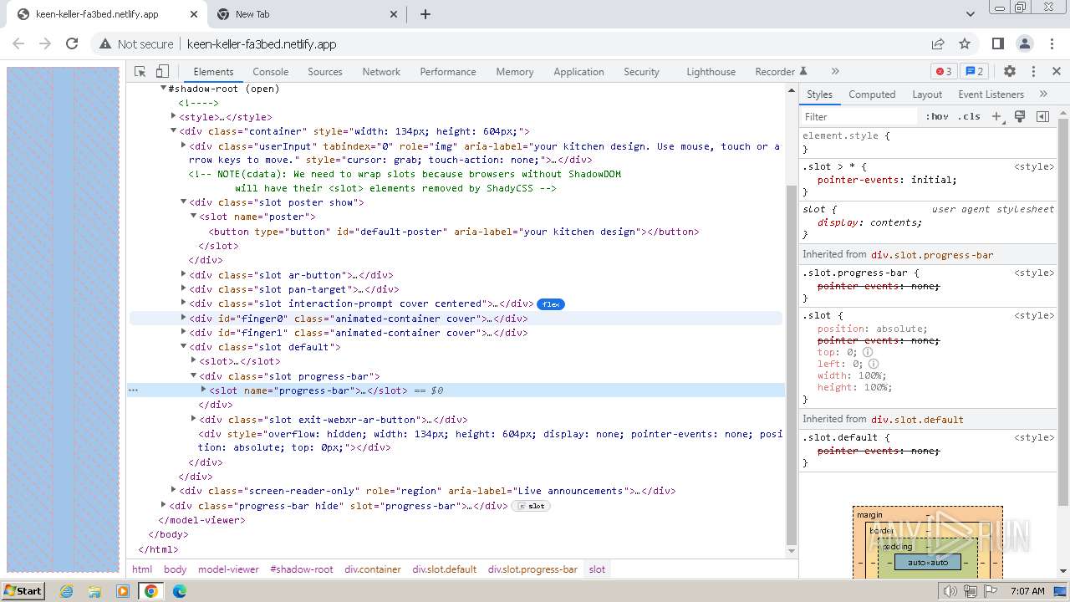This screenshot has width=1070, height=602.
Task: Click the Styles filter input field
Action: pyautogui.click(x=859, y=117)
